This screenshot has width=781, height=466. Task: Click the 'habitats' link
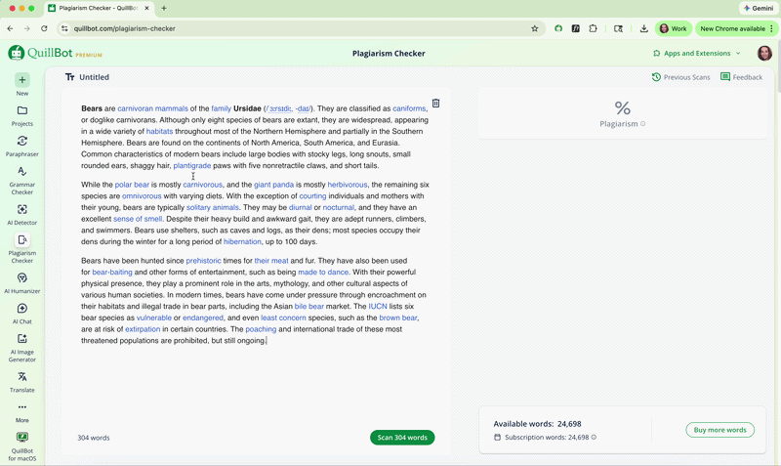pos(159,131)
